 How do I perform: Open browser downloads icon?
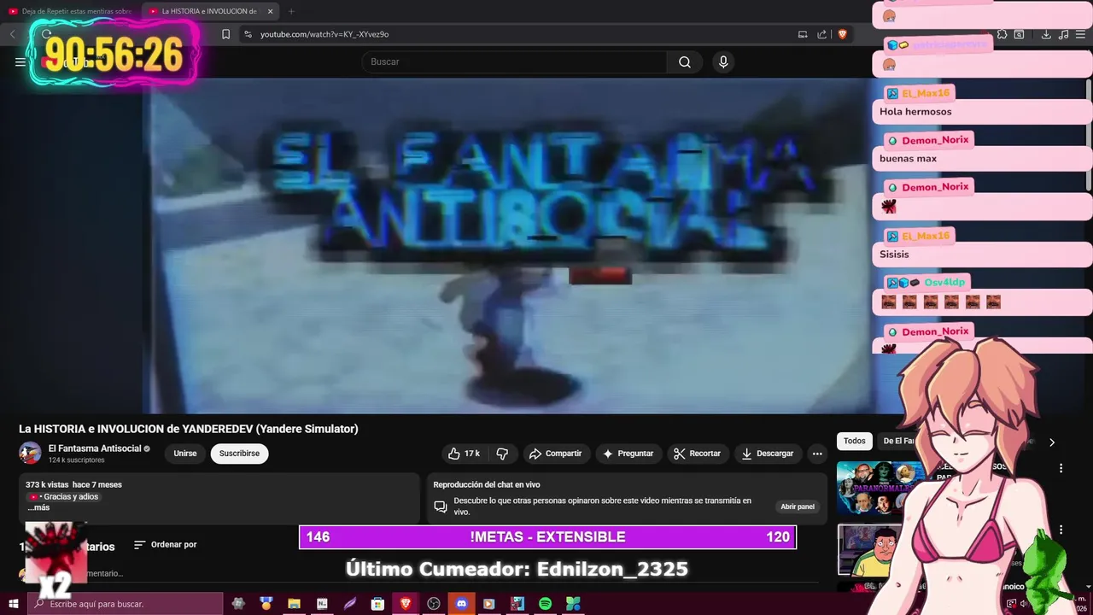click(x=1046, y=34)
